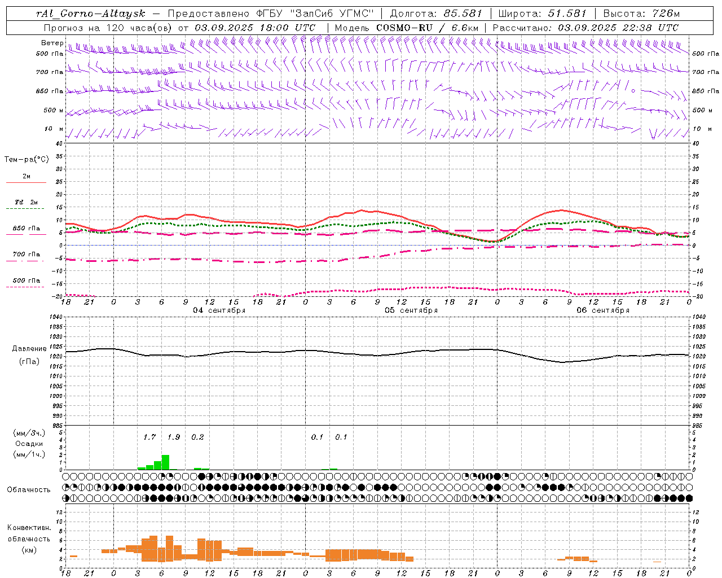This screenshot has width=722, height=578.
Task: Select the Тем-ра(°C) panel title
Action: tap(27, 160)
